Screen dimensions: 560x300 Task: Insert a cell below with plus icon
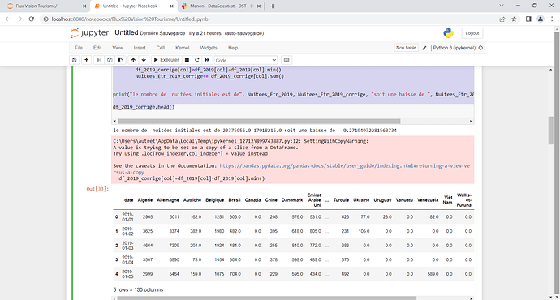[x=86, y=60]
